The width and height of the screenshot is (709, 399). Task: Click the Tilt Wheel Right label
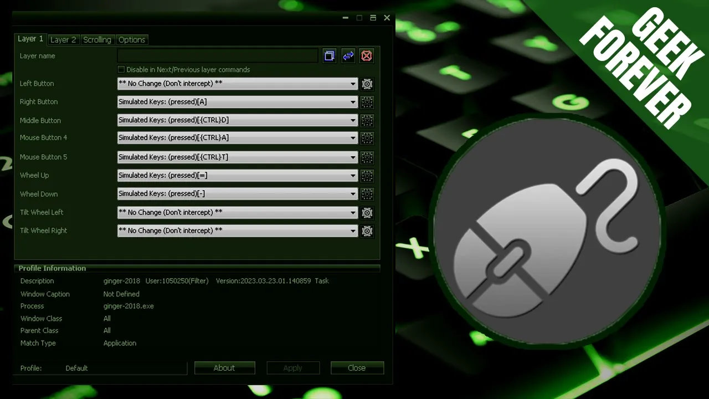[x=43, y=231]
